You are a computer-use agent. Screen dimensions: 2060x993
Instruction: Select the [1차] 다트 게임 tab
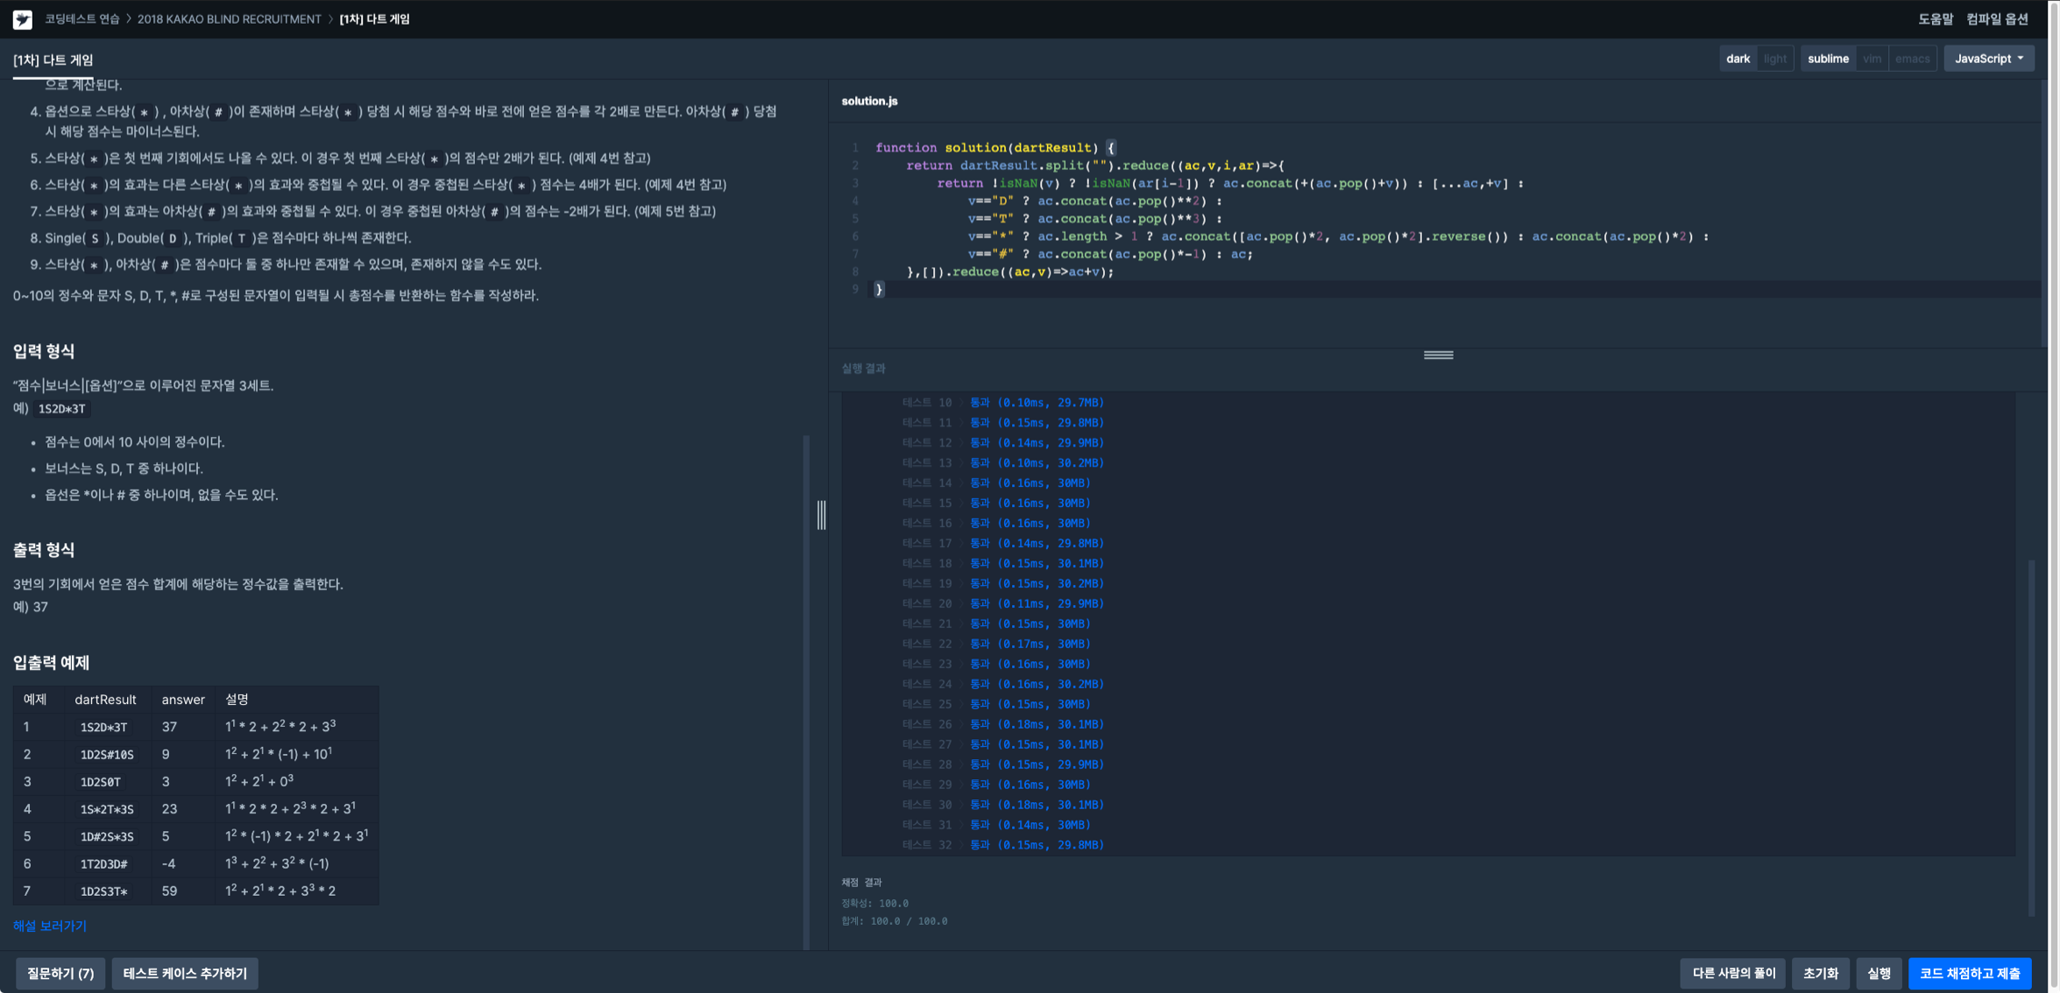(x=53, y=60)
